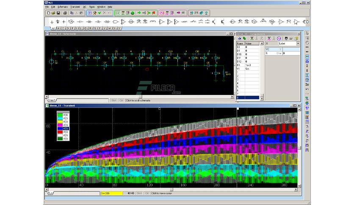Click the yellow t=300 status field

(x=111, y=193)
